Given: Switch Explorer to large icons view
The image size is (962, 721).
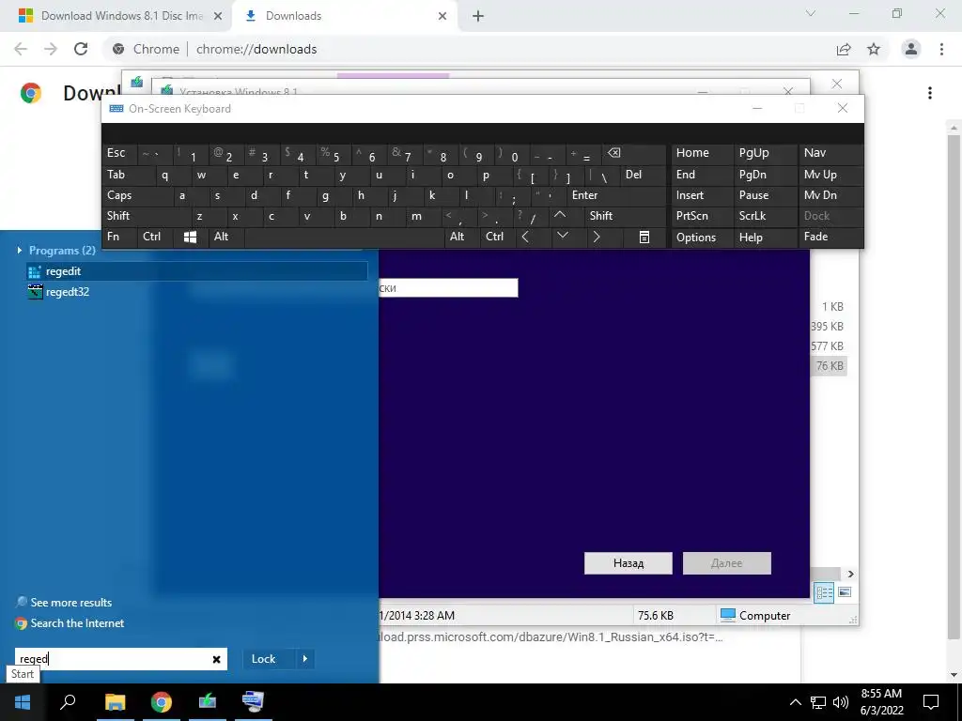Looking at the screenshot, I should [x=845, y=592].
